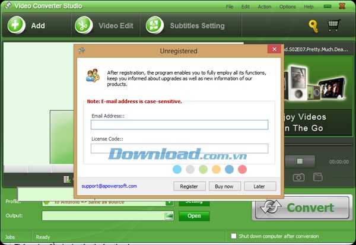Browse the Output folder path button
Screen dimensions: 356x245
169,215
